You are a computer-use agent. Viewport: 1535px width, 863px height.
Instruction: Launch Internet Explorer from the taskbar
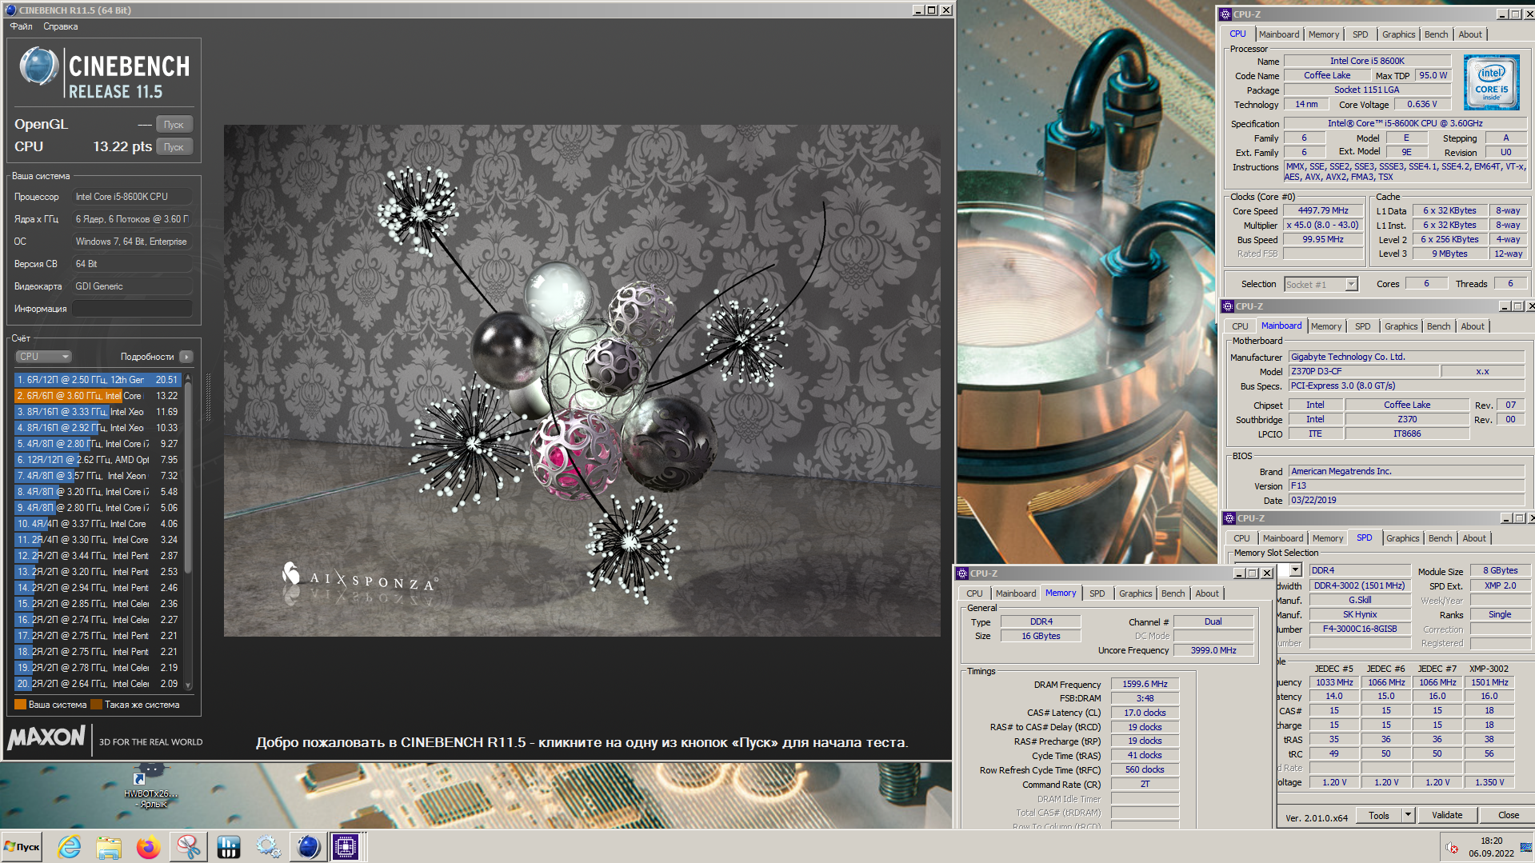[70, 847]
